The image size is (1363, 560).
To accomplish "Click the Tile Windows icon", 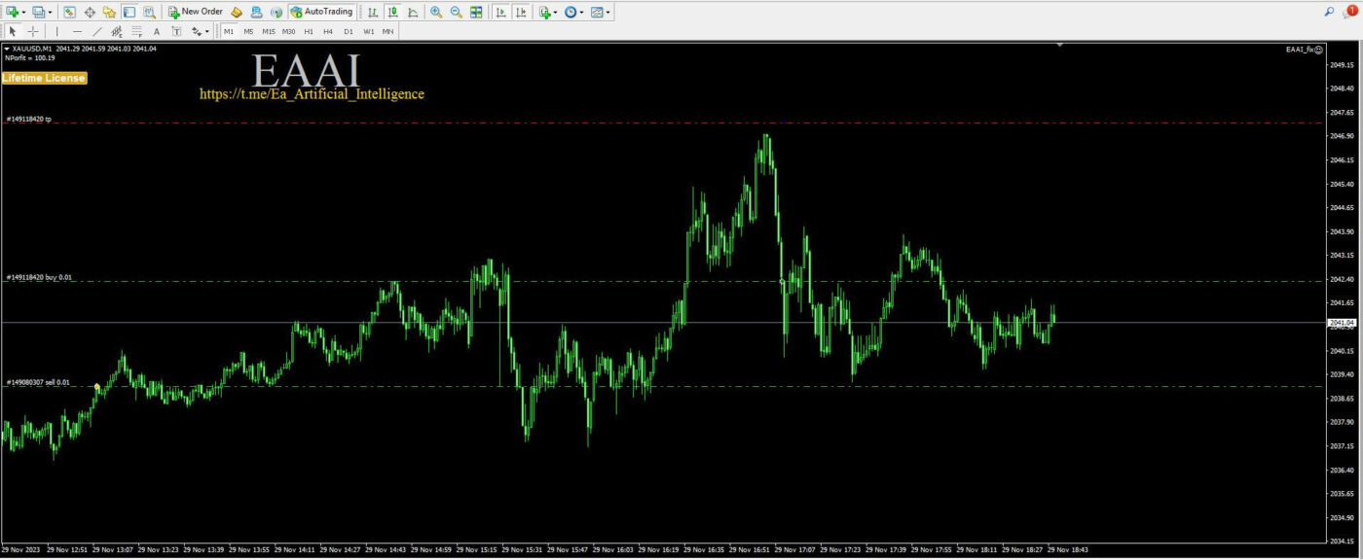I will point(476,12).
